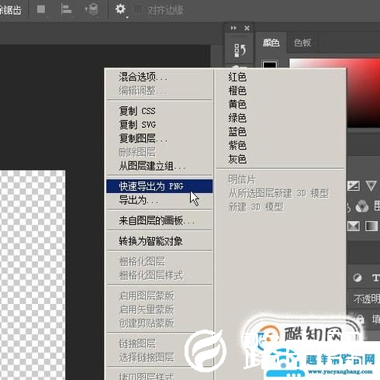Choose 转换为智能对象 menu entry

(159, 241)
